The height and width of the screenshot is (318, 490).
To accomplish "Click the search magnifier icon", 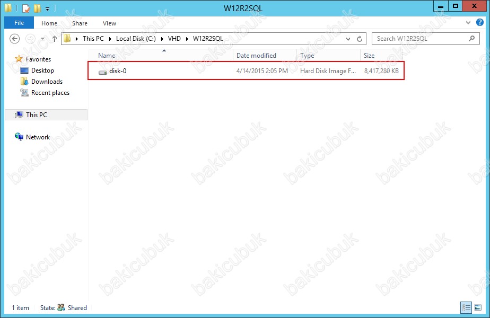I will [x=471, y=38].
